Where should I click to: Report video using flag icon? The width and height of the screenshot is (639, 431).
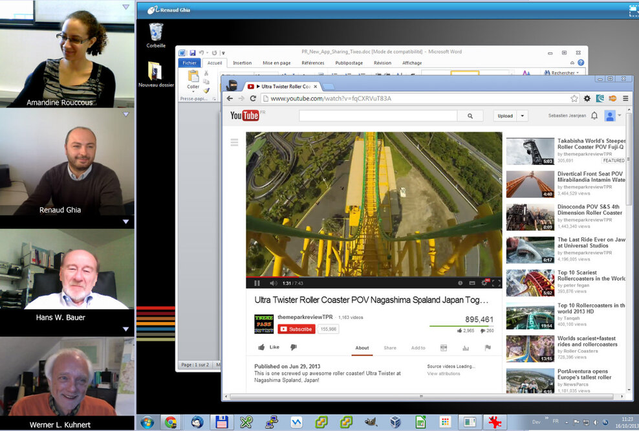tap(488, 348)
